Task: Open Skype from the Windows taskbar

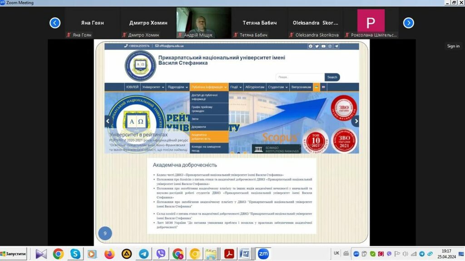Action: 75,254
